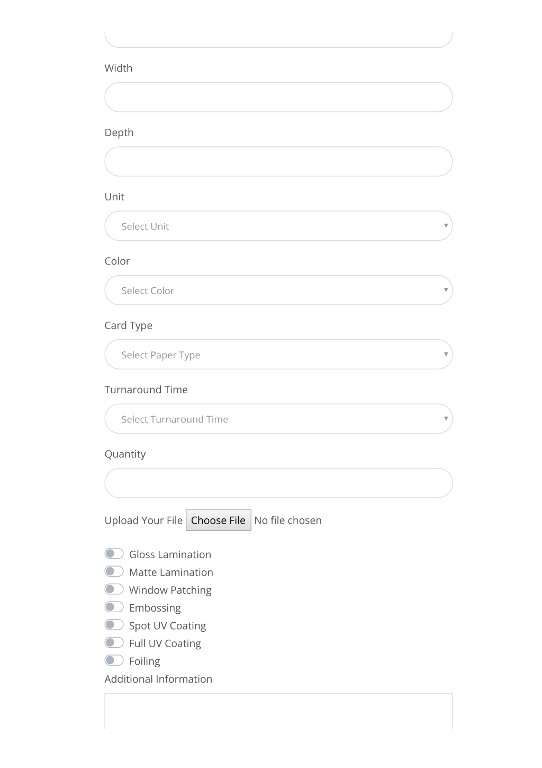Enable the Embossing switch
Image resolution: width=542 pixels, height=768 pixels.
point(114,607)
